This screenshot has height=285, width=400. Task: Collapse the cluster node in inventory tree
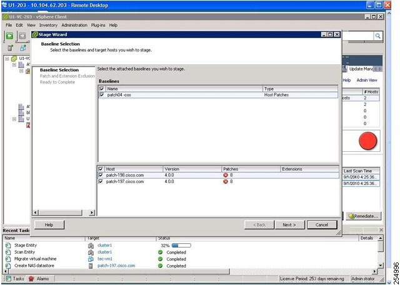click(x=21, y=71)
